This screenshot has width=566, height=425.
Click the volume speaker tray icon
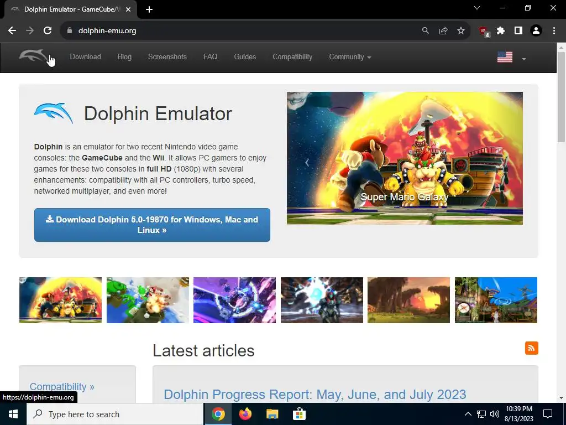pyautogui.click(x=495, y=414)
